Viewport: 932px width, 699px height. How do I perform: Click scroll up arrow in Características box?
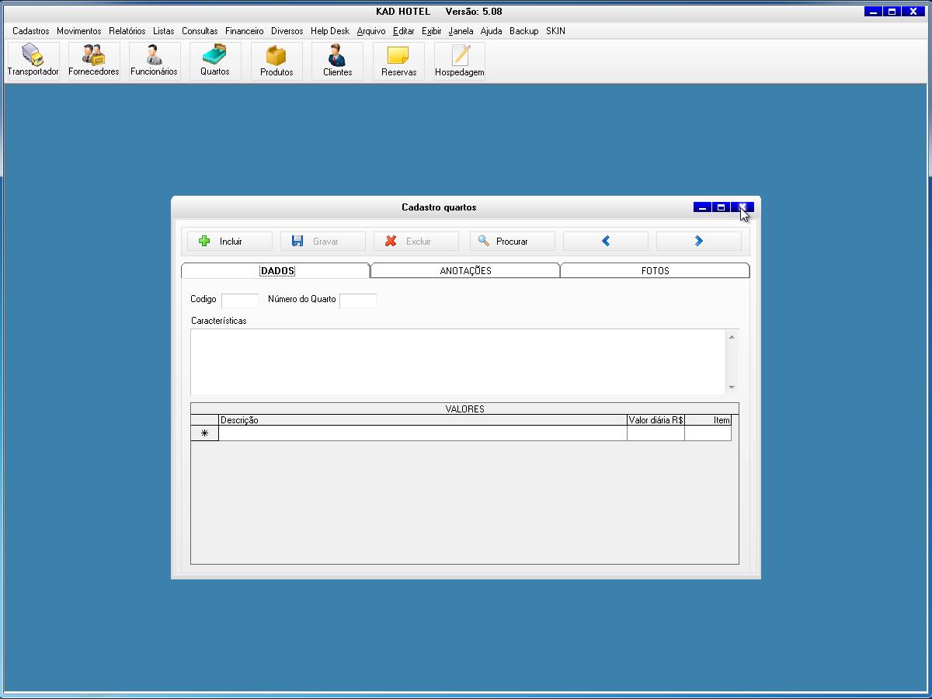point(732,336)
